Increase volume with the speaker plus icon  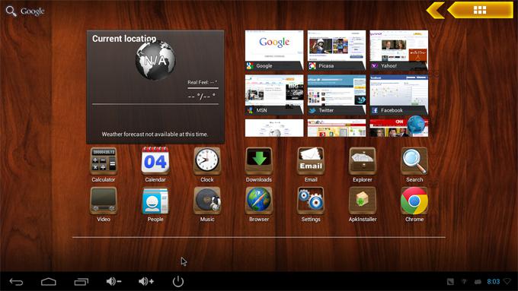coord(146,281)
